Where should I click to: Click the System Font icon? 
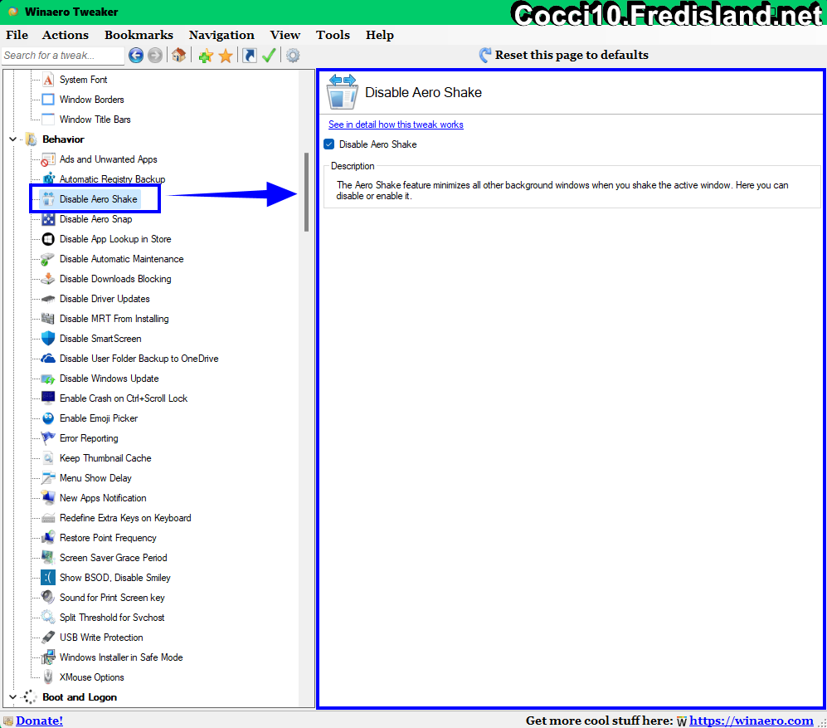pos(48,80)
